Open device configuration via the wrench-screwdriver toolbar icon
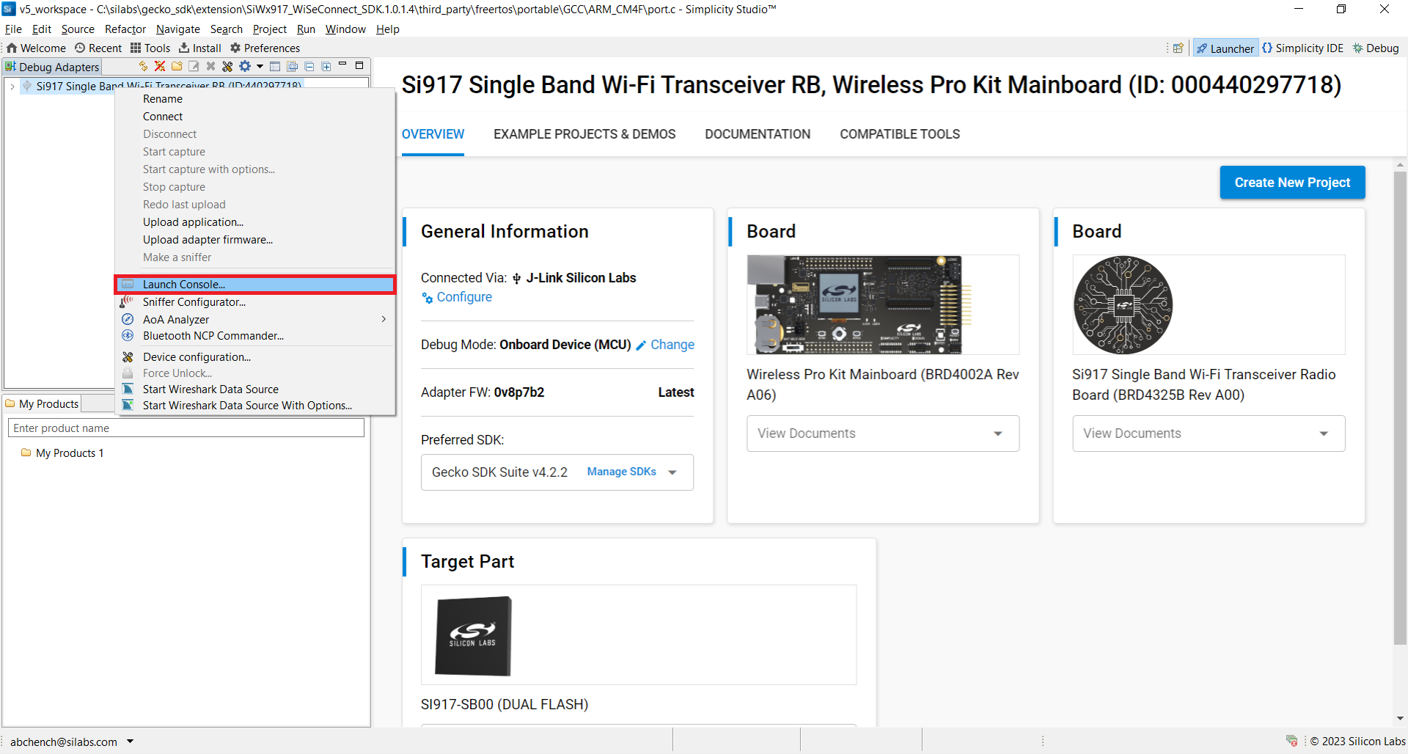The width and height of the screenshot is (1408, 754). 227,67
